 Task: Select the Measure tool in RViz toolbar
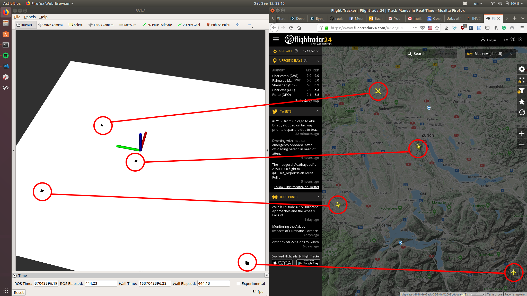[x=128, y=25]
